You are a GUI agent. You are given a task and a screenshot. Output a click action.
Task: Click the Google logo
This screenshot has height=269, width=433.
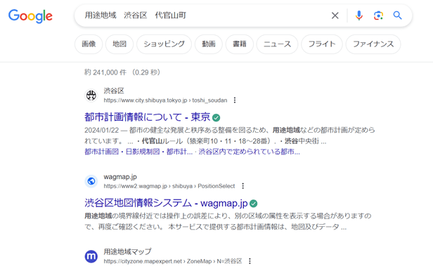tap(30, 16)
